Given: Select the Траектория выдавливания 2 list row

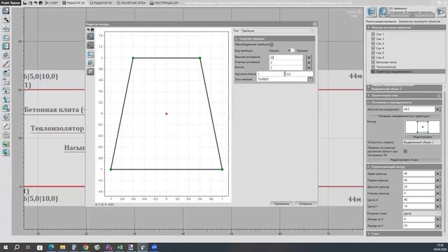Looking at the screenshot, I should click(407, 71).
